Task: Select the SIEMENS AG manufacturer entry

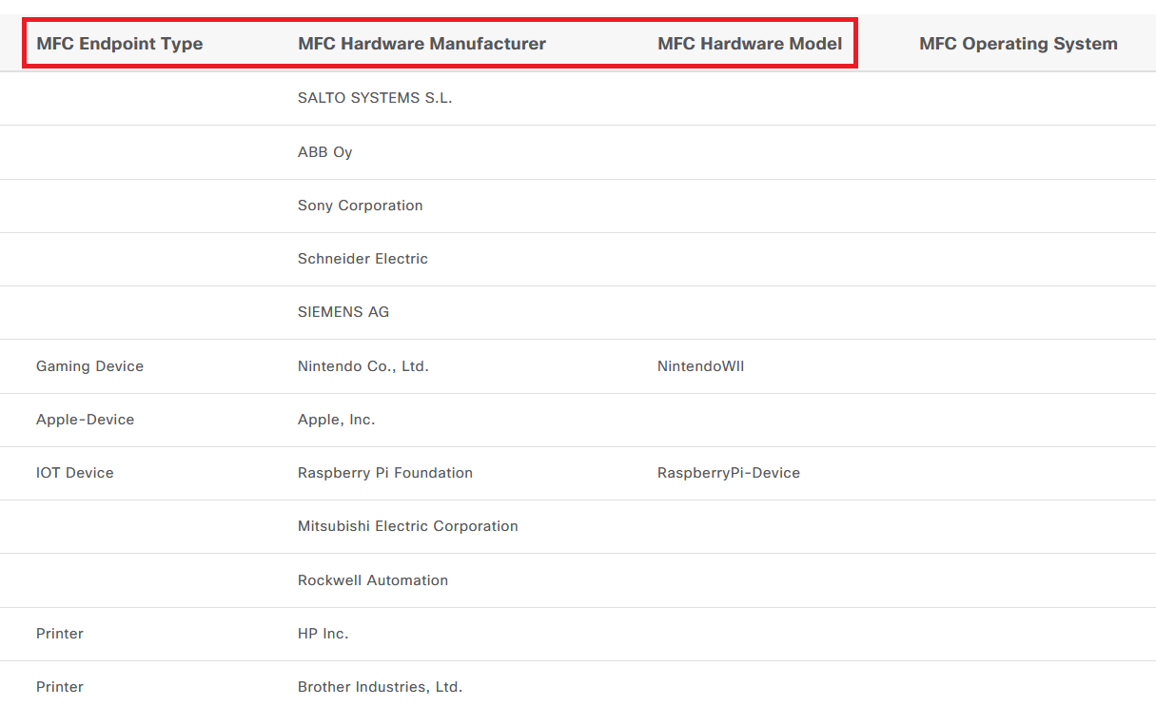Action: point(343,312)
